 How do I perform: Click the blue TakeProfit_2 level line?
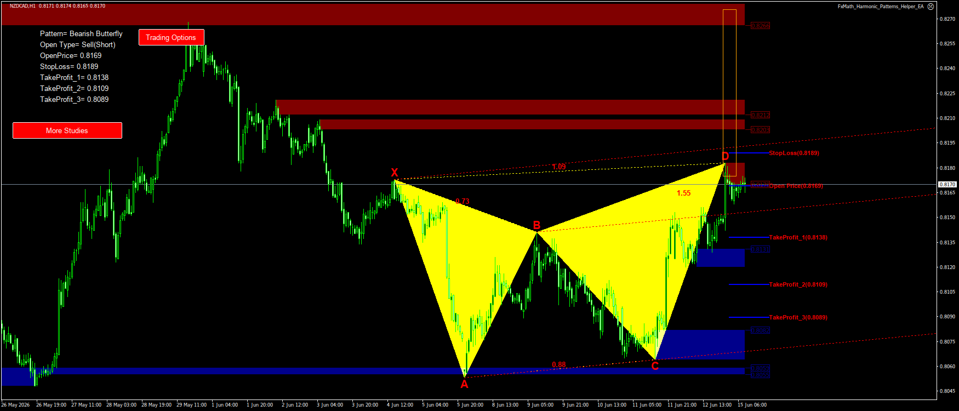pos(749,284)
